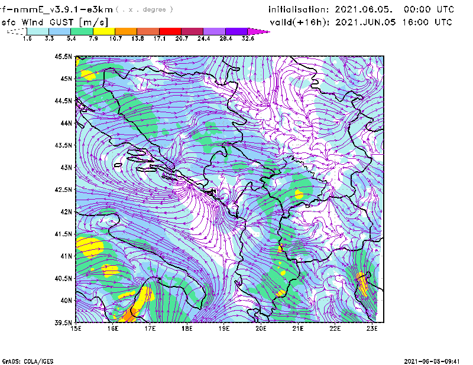
Task: Click legend value 10.7
Action: [115, 38]
